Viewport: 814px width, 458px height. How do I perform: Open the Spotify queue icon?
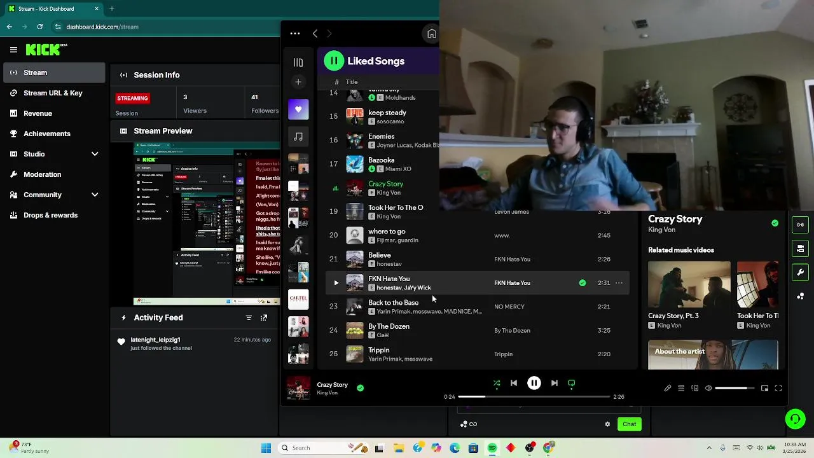[681, 388]
